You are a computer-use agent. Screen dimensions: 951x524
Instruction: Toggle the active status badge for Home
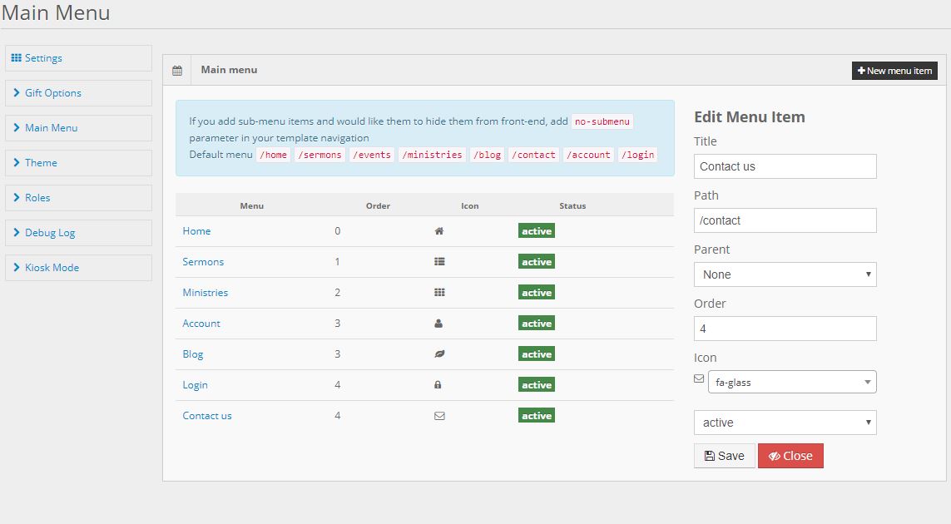537,231
